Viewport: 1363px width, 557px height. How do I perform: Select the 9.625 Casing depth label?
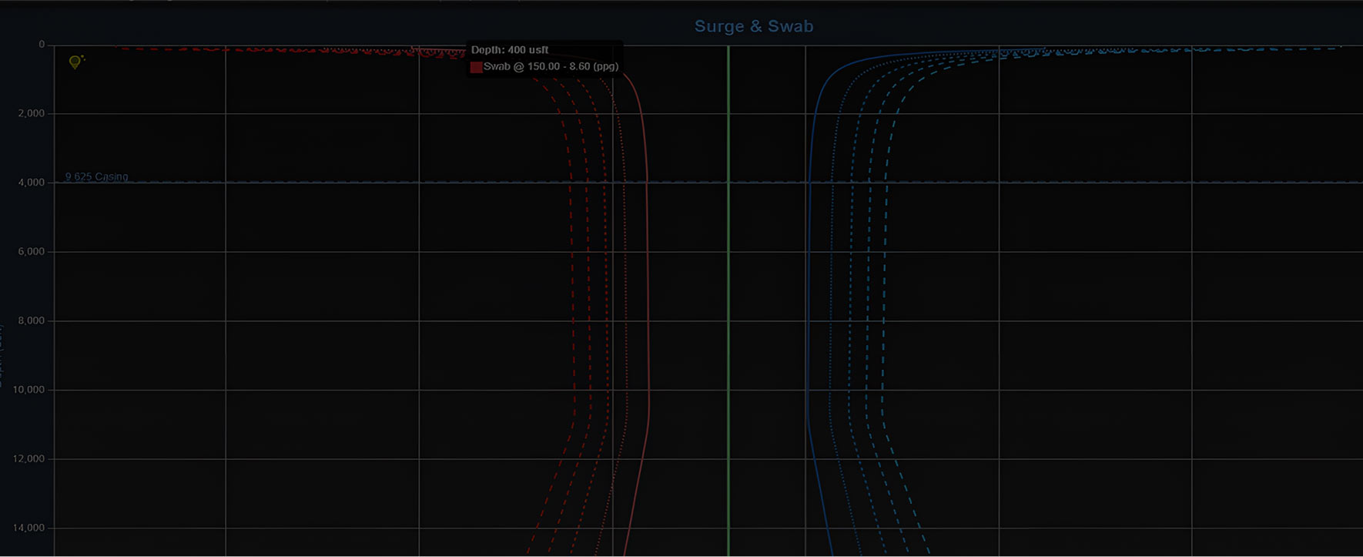96,176
